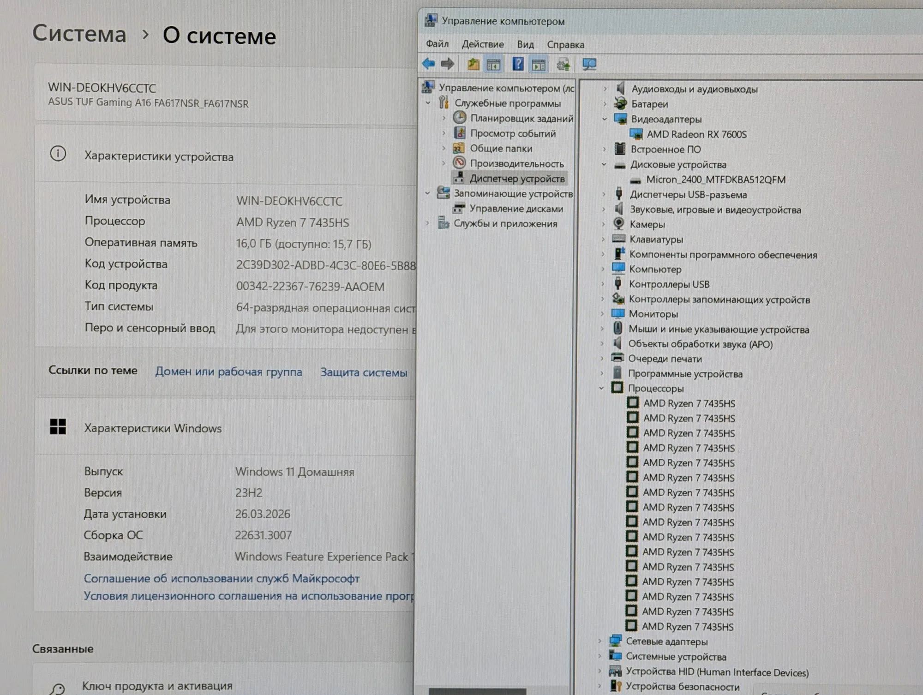Click the update driver toolbar icon
This screenshot has width=923, height=695.
(x=563, y=65)
